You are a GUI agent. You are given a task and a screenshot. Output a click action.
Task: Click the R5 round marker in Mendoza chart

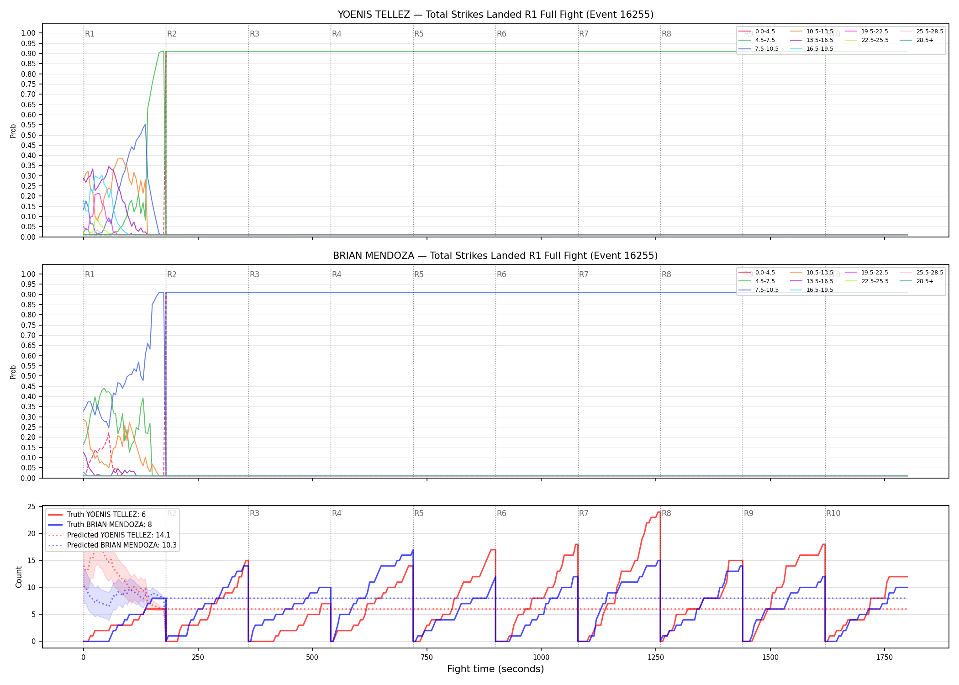tap(419, 274)
